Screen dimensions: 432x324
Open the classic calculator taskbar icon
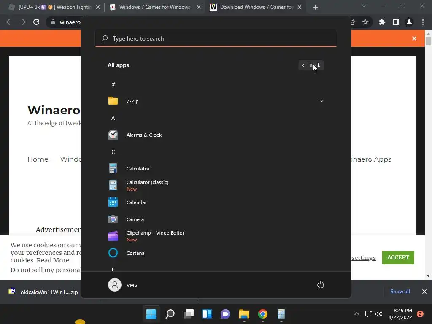(x=281, y=314)
